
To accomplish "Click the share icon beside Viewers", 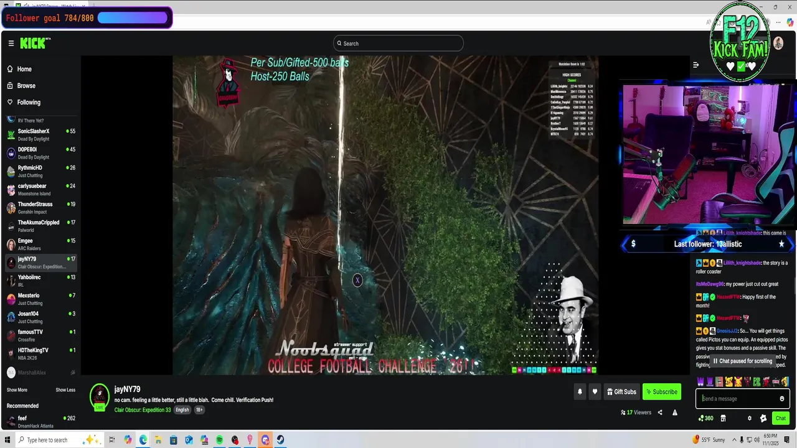I will point(660,413).
